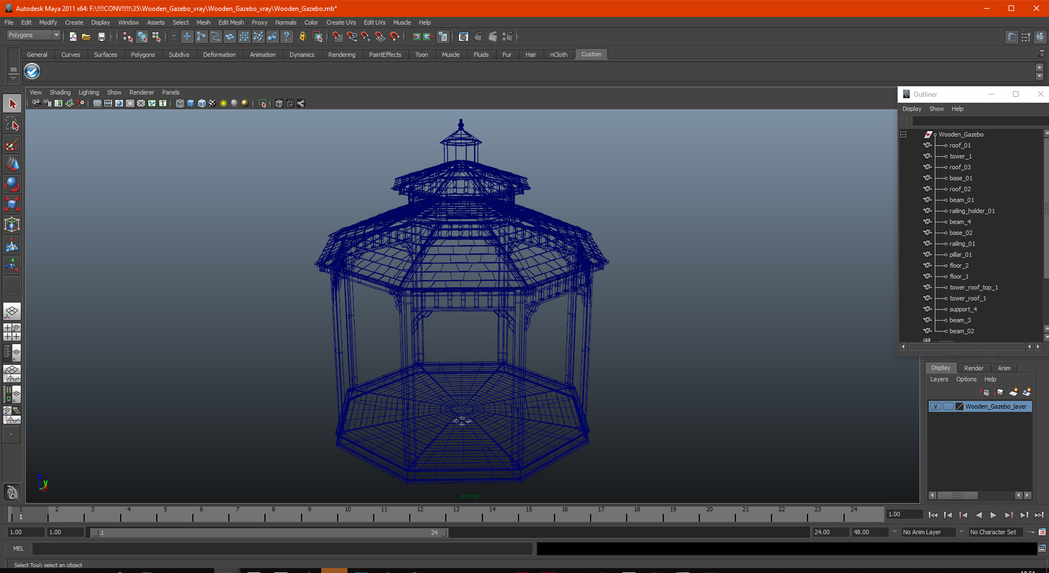Image resolution: width=1049 pixels, height=573 pixels.
Task: Switch to single perspective view layout
Action: click(12, 312)
